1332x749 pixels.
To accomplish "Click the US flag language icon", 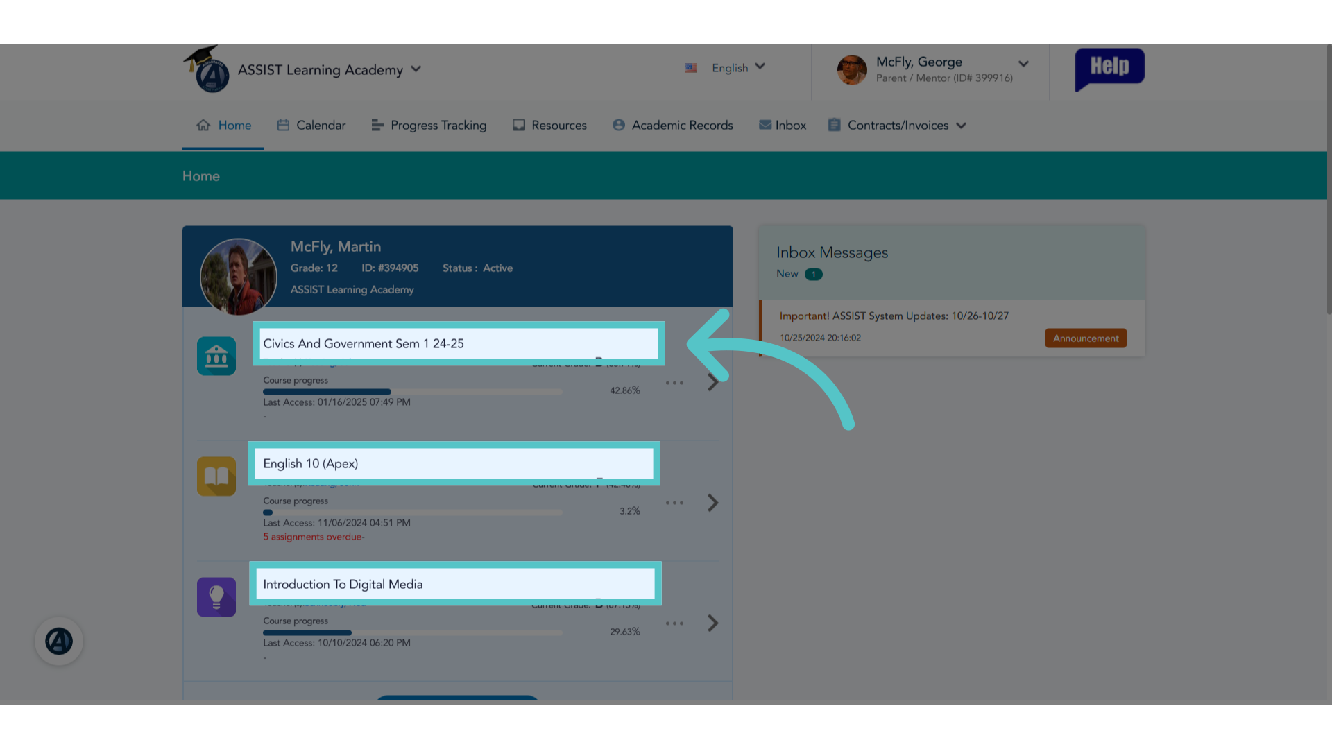I will pyautogui.click(x=691, y=68).
